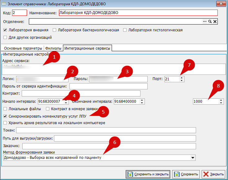The height and width of the screenshot is (180, 228).
Task: Increase the Порт spinner value
Action: 182,78
